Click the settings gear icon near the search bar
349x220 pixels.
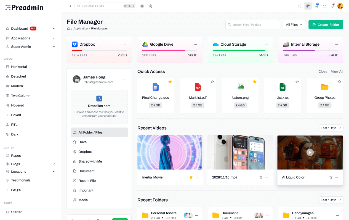coord(150,6)
